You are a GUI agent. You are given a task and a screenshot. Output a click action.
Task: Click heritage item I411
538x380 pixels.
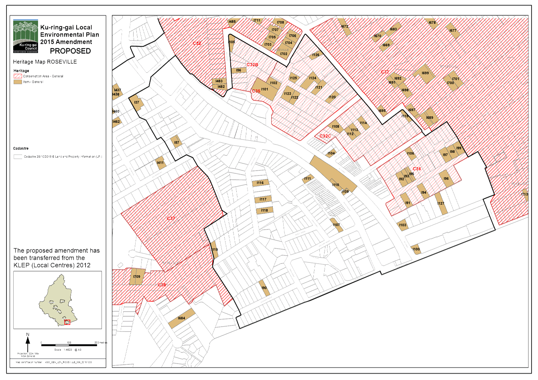click(161, 163)
